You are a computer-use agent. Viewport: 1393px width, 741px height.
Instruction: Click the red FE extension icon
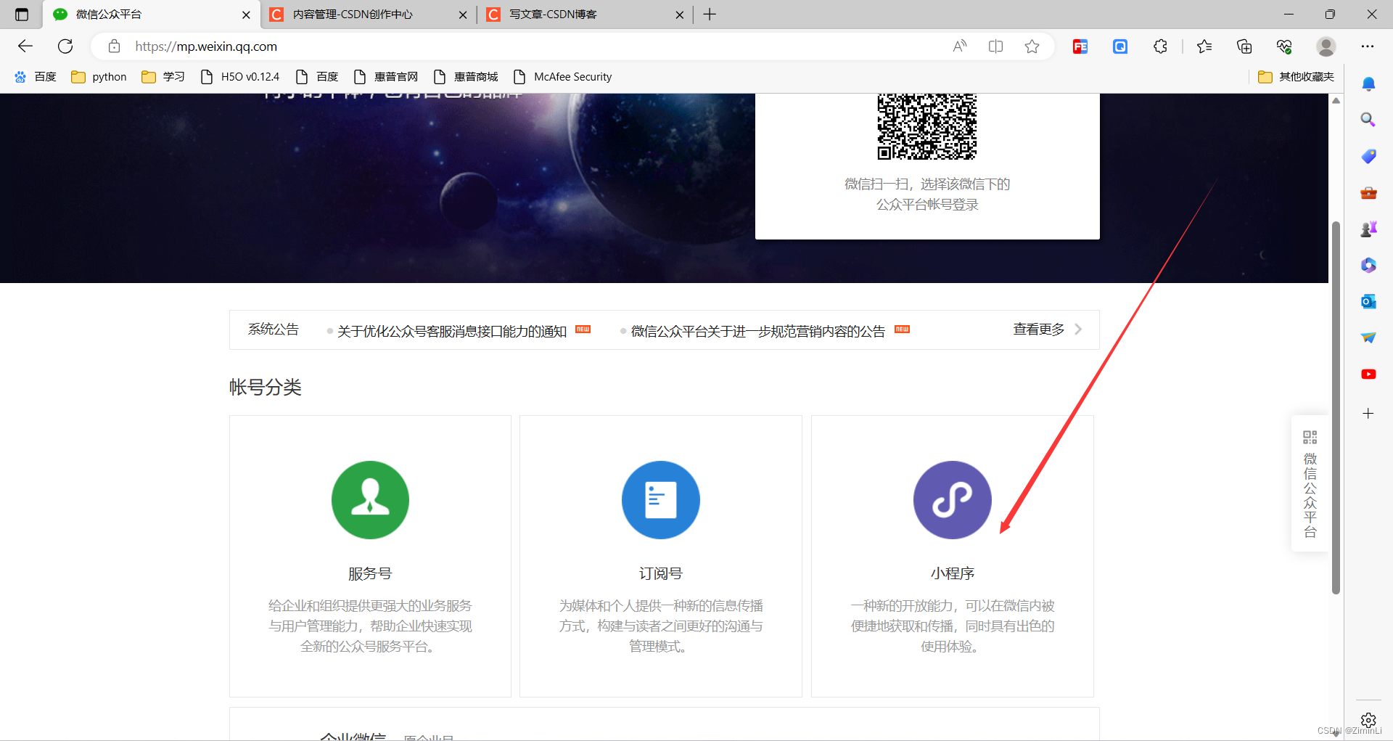1080,46
